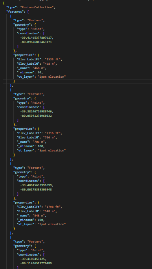Click the _minzoom value 90

pyautogui.click(x=39, y=72)
